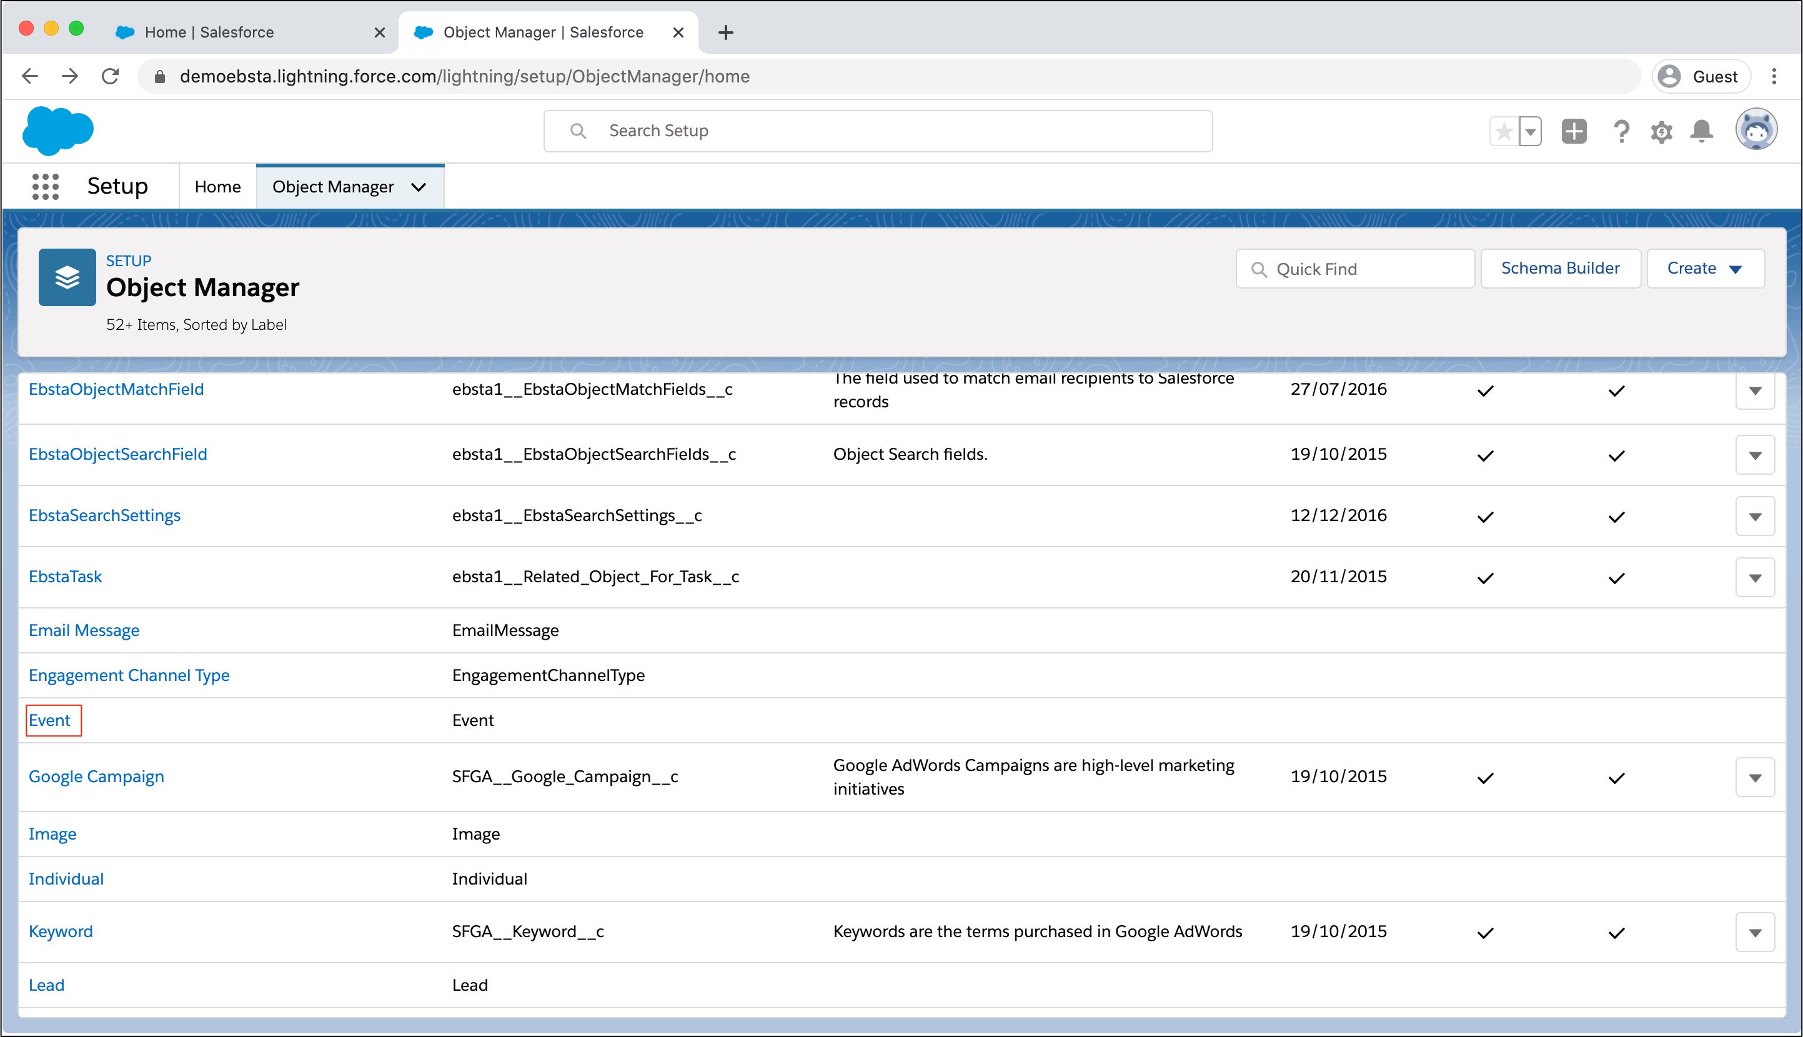
Task: Click the favorites star icon
Action: coord(1503,132)
